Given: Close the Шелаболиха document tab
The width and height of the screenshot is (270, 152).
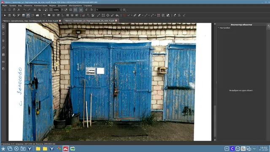Looking at the screenshot, I should (60, 21).
